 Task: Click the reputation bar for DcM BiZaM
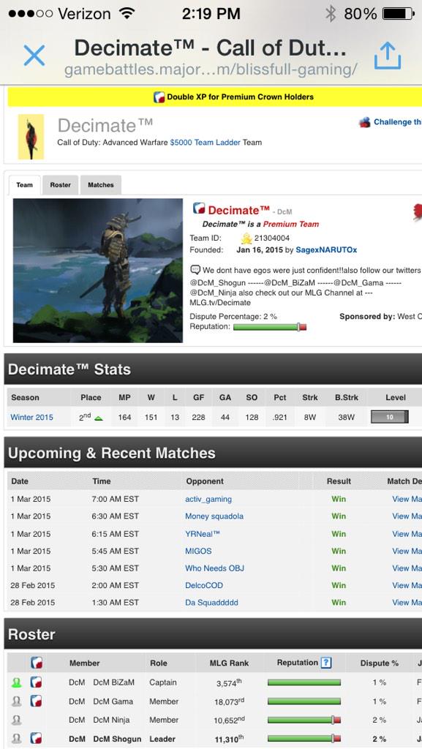coord(304,682)
